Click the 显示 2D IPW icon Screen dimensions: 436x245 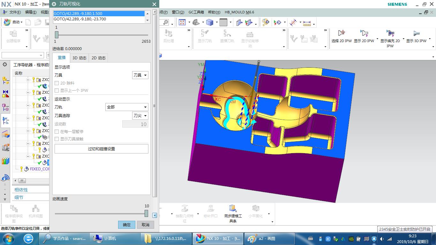tap(364, 33)
